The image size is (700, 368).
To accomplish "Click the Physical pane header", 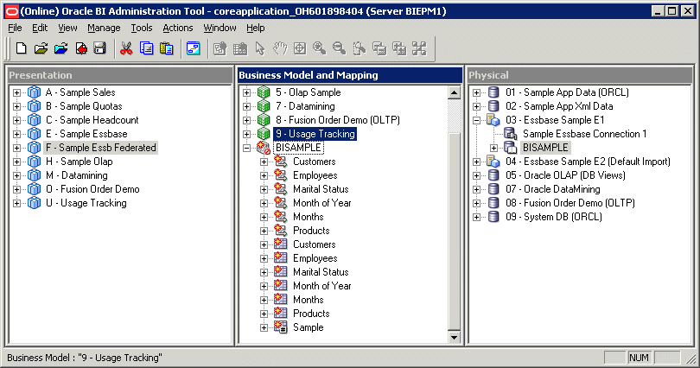I will tap(580, 75).
